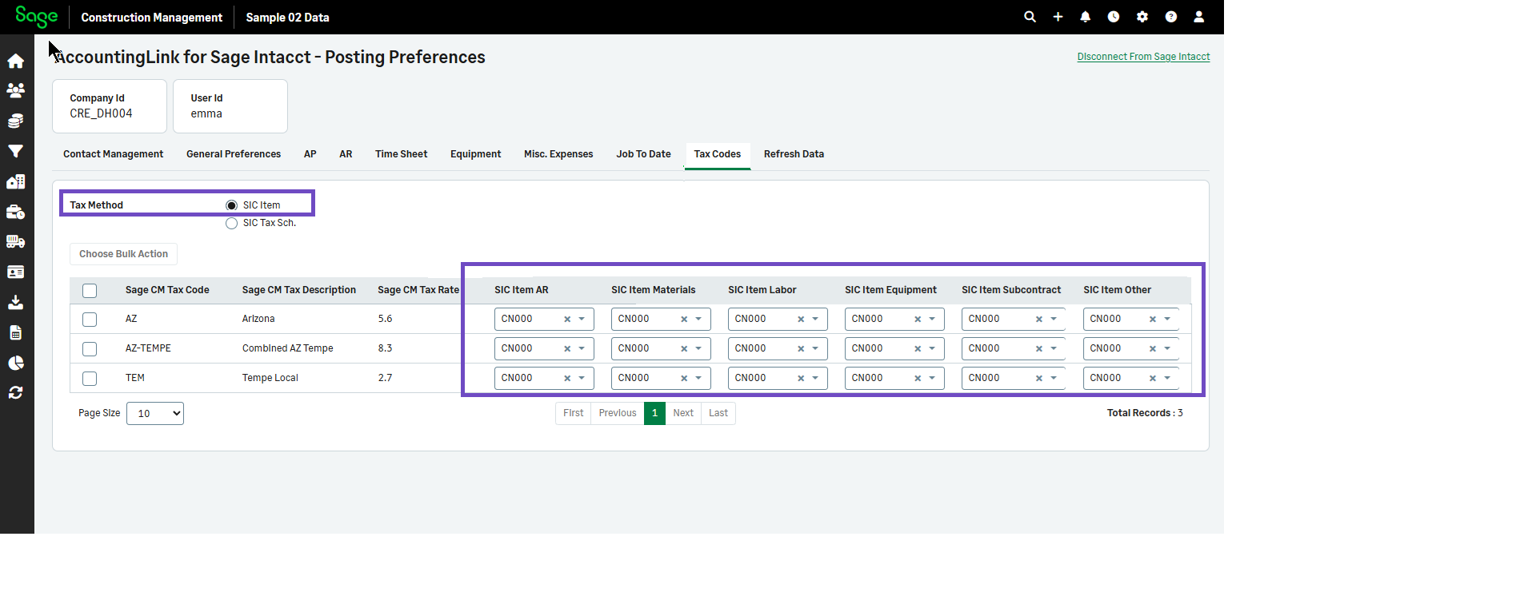Screen dimensions: 1536x600
Task: Click the Choose Bulk Action button
Action: tap(123, 254)
